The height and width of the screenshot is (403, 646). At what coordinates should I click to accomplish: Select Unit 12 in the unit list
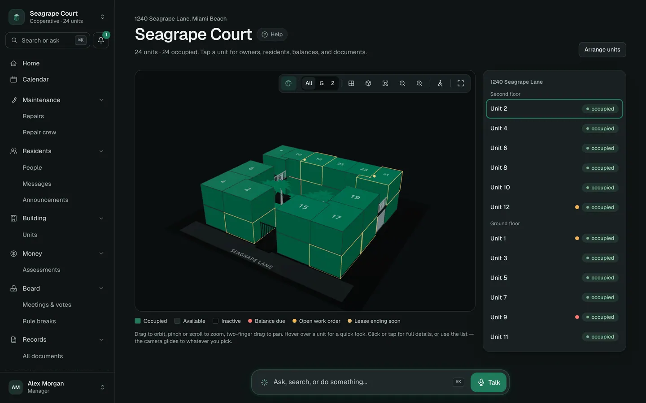[x=554, y=207]
